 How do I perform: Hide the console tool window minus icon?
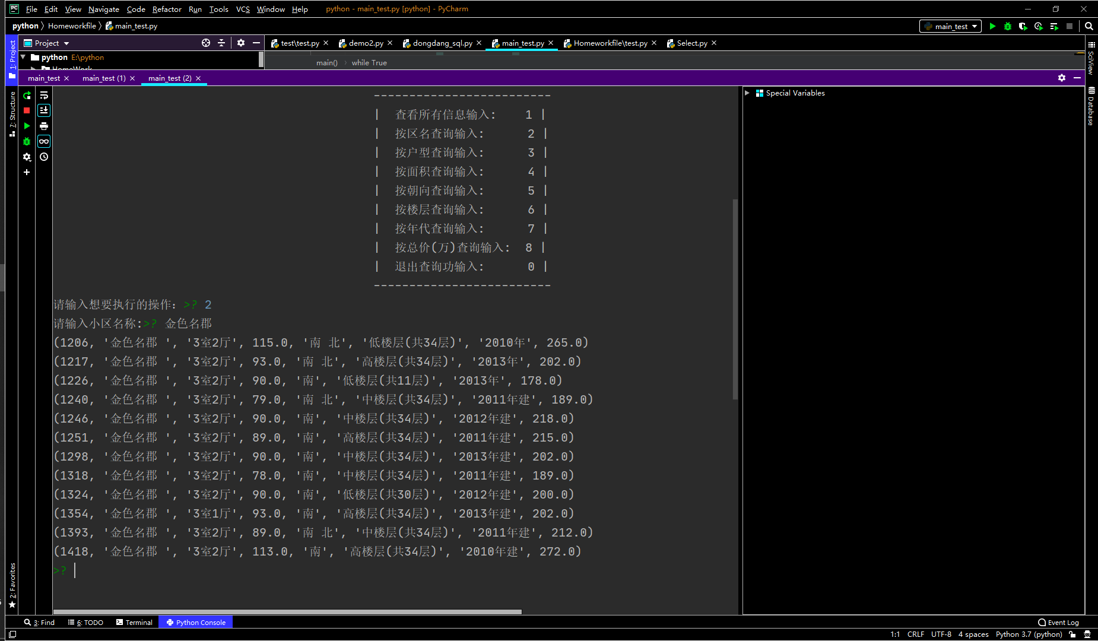[x=1077, y=78]
